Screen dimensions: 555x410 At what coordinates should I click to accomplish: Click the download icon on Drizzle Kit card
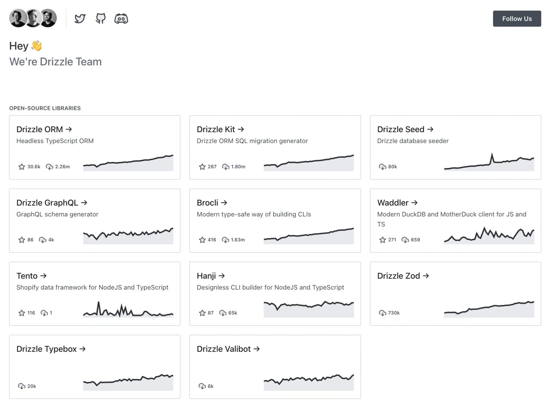pyautogui.click(x=226, y=167)
